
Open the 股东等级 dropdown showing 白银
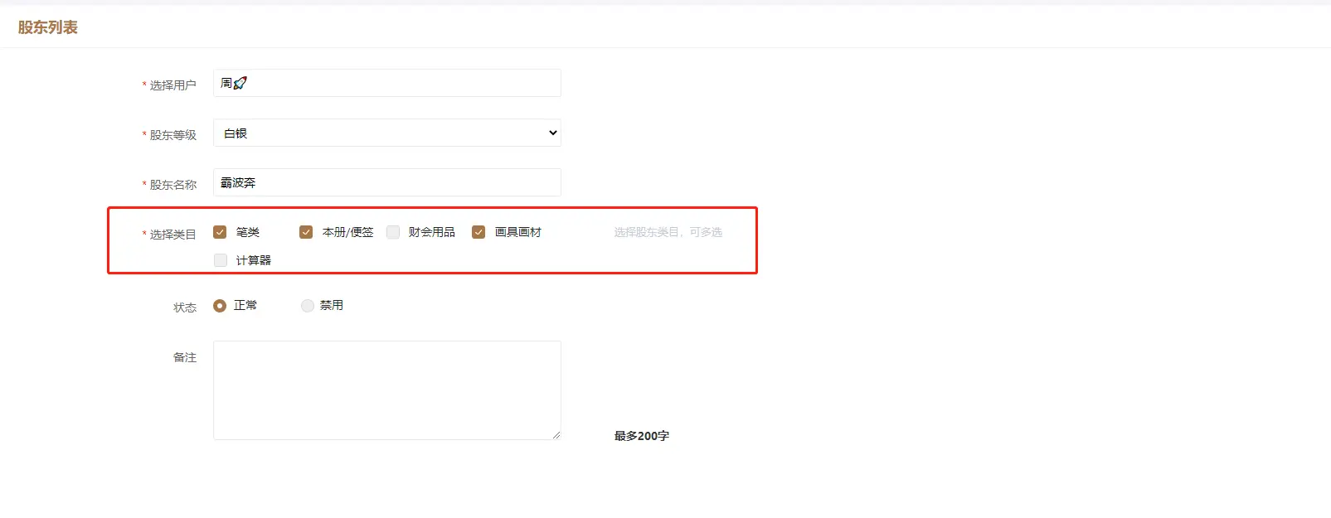(x=386, y=133)
